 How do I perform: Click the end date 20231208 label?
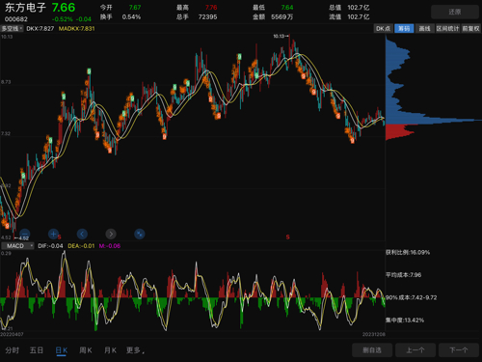(374, 335)
